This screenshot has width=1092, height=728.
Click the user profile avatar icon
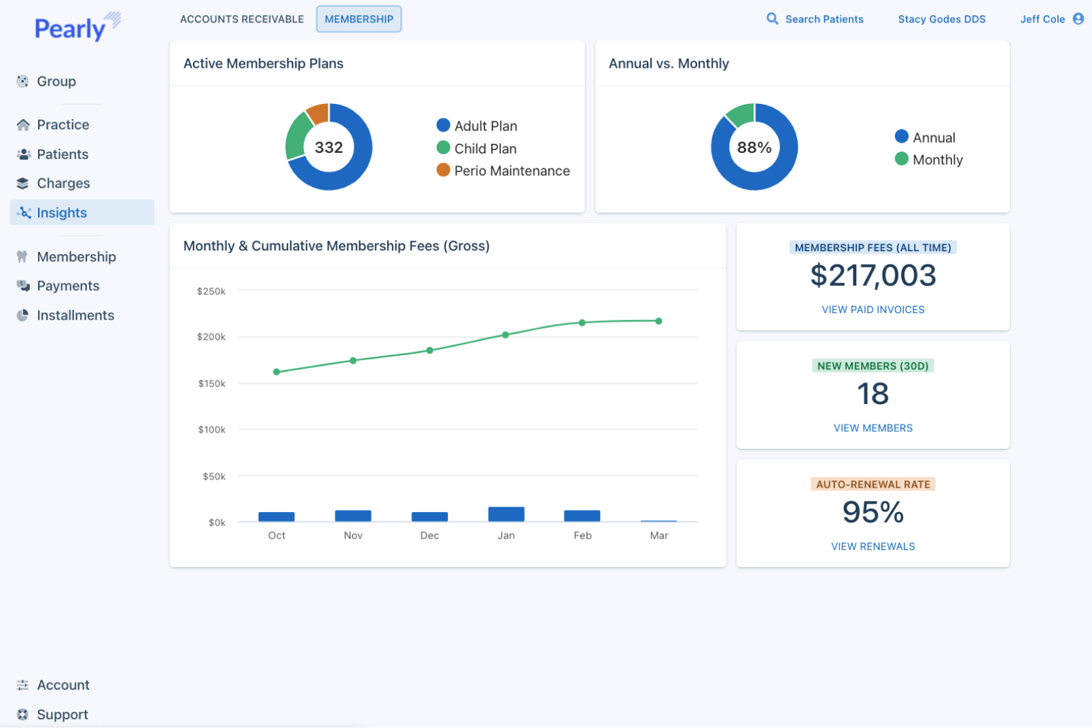pos(1078,19)
